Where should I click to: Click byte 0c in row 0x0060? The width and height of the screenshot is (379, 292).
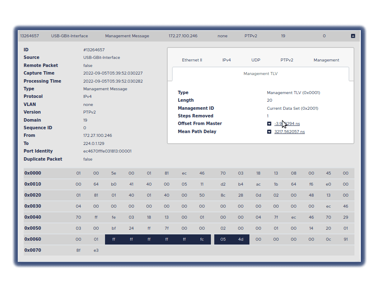point(328,239)
